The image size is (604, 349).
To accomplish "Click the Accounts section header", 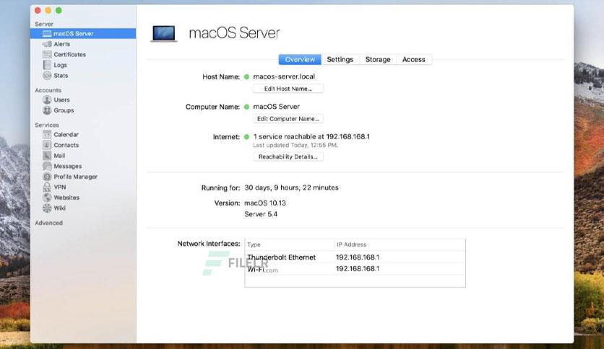I will (48, 90).
